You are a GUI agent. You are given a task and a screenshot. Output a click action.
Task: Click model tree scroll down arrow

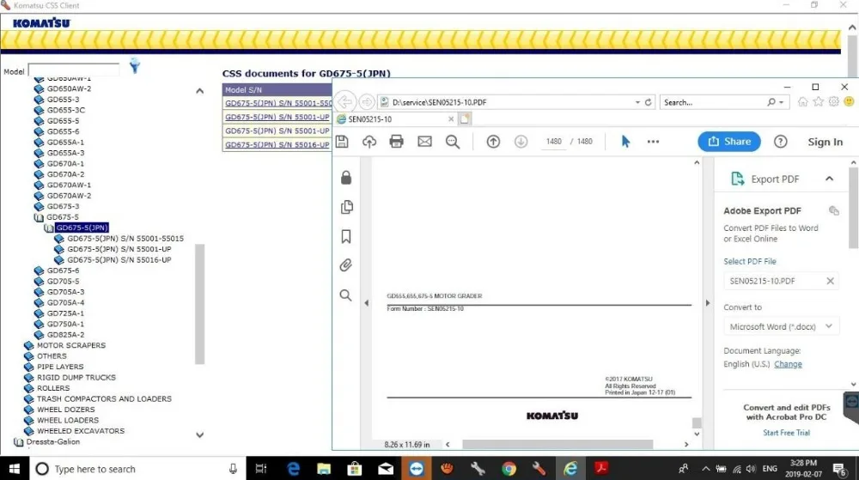click(x=199, y=434)
